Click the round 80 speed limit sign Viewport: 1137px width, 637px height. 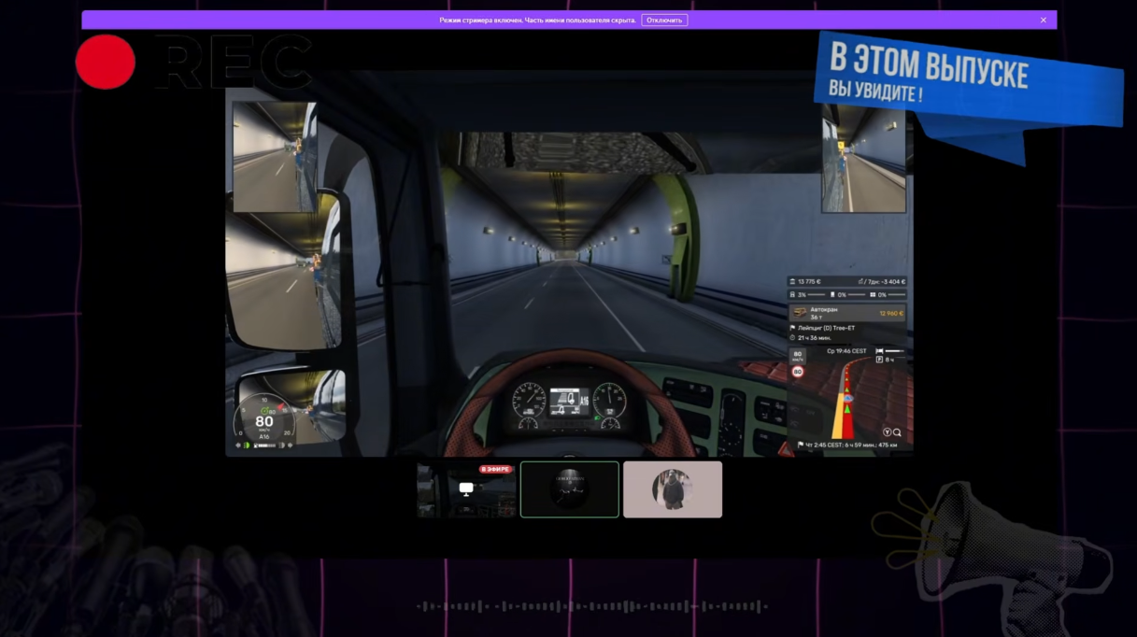pos(798,372)
